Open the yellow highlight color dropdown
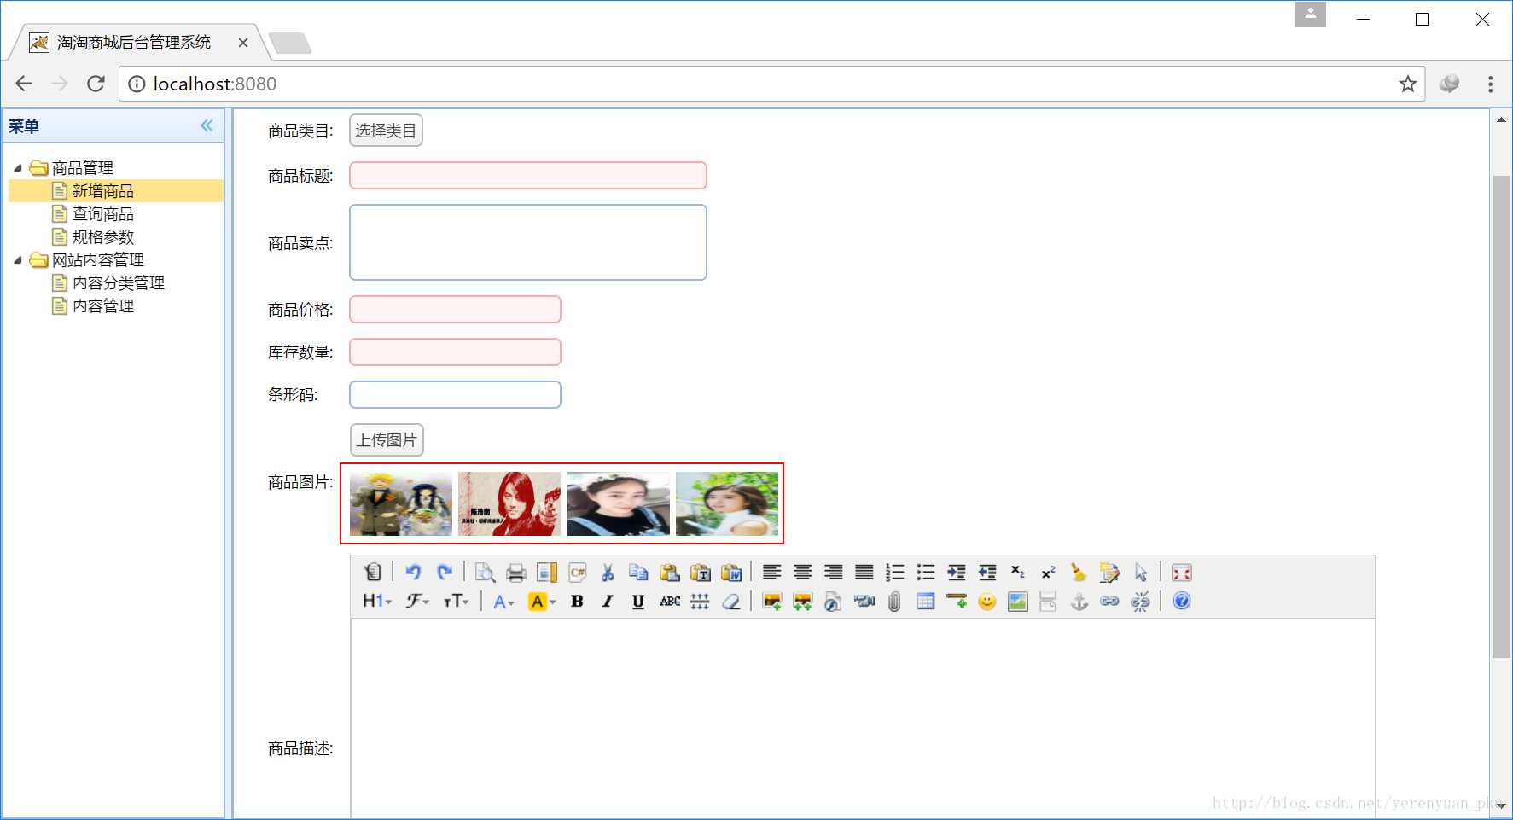The image size is (1513, 820). 542,602
